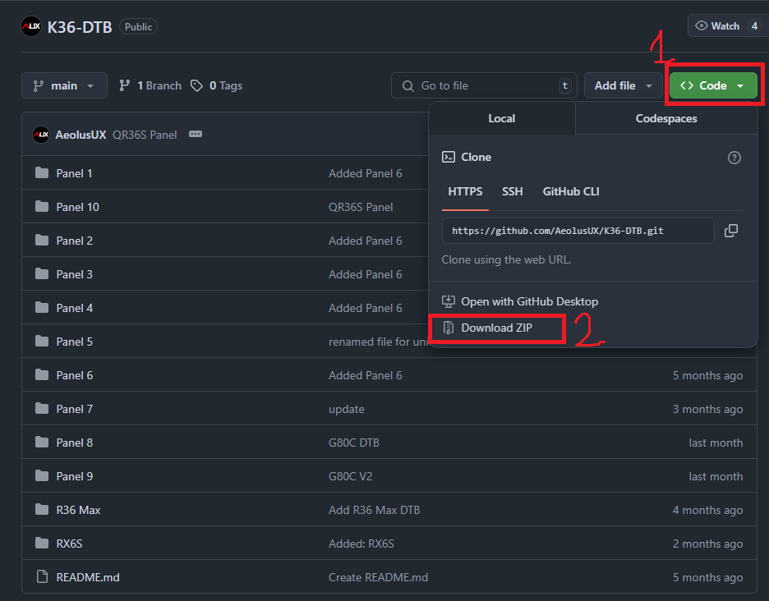This screenshot has width=769, height=601.
Task: Open the Panel 9 folder
Action: [74, 476]
